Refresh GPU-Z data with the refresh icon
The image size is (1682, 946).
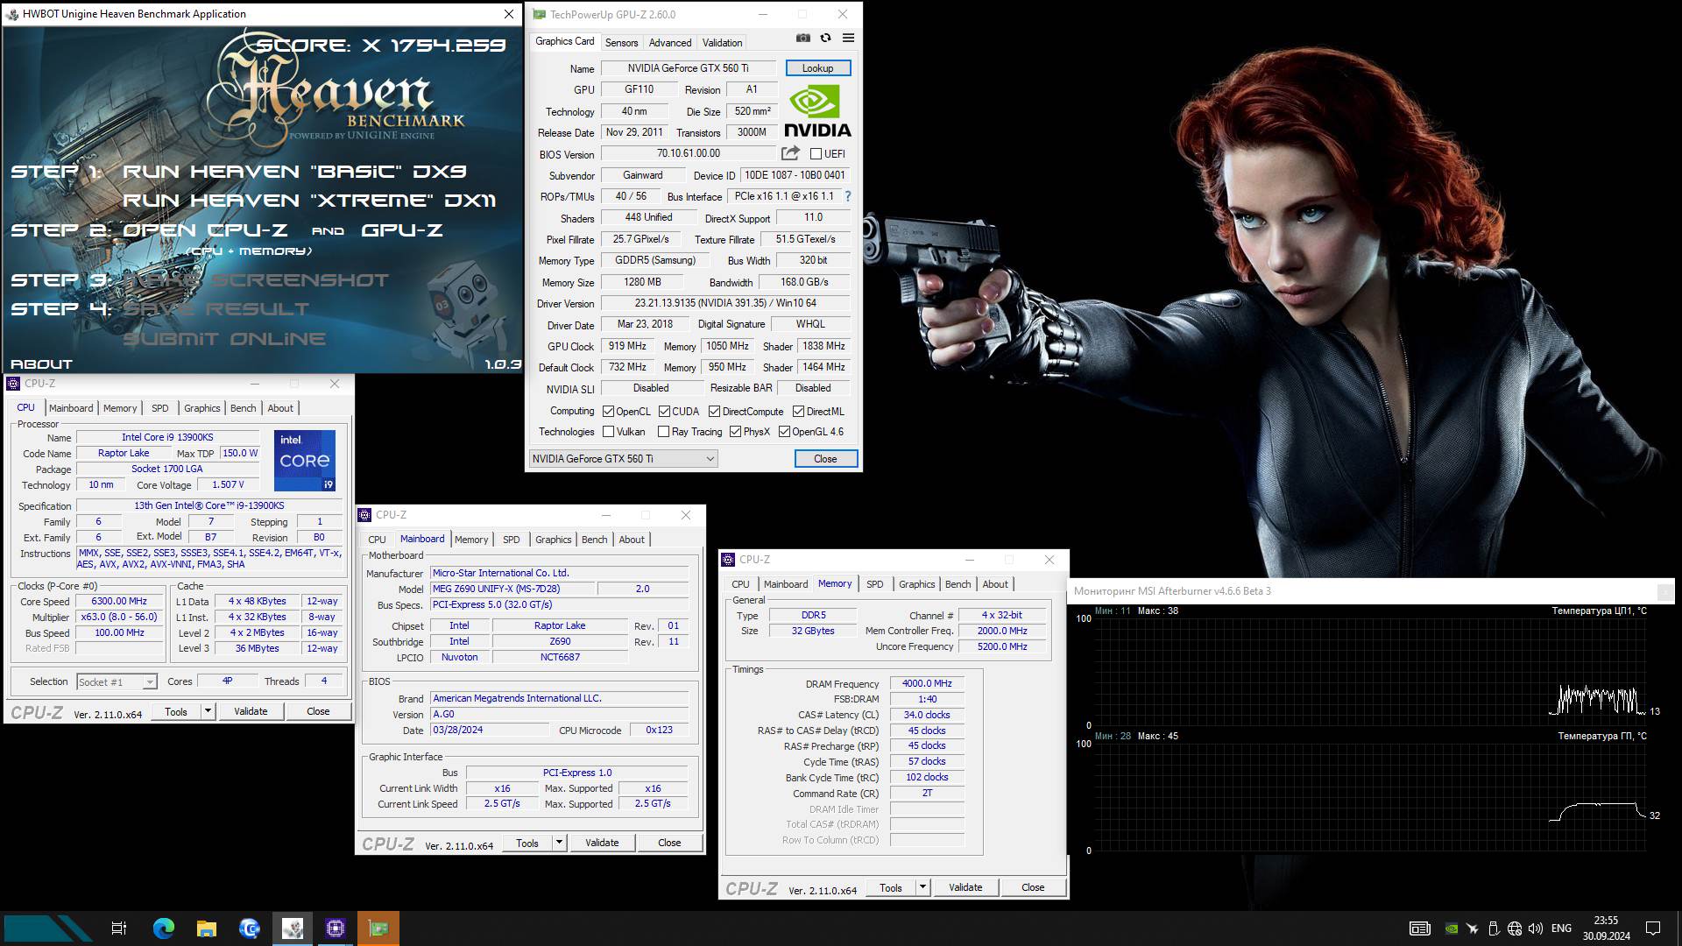point(825,39)
